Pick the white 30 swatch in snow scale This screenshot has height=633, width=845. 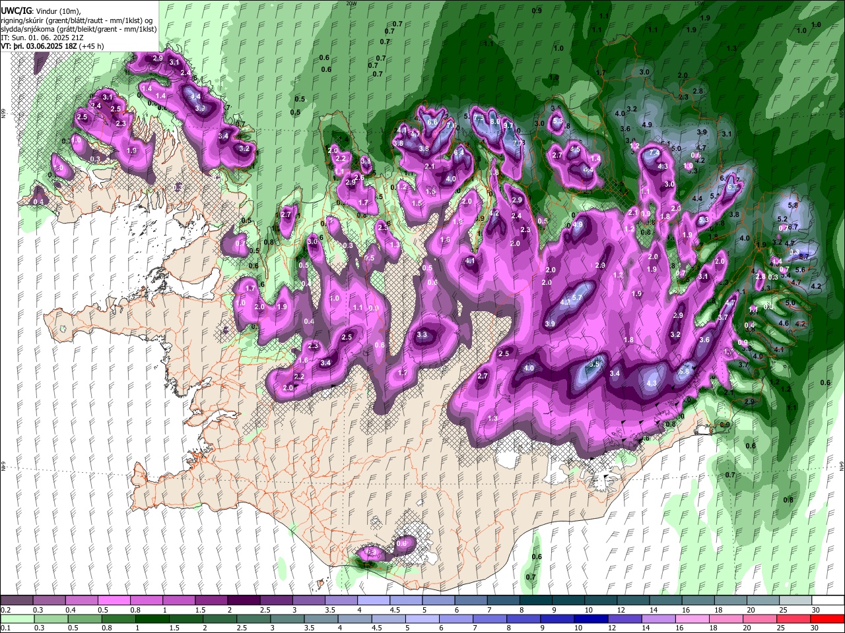tap(828, 601)
